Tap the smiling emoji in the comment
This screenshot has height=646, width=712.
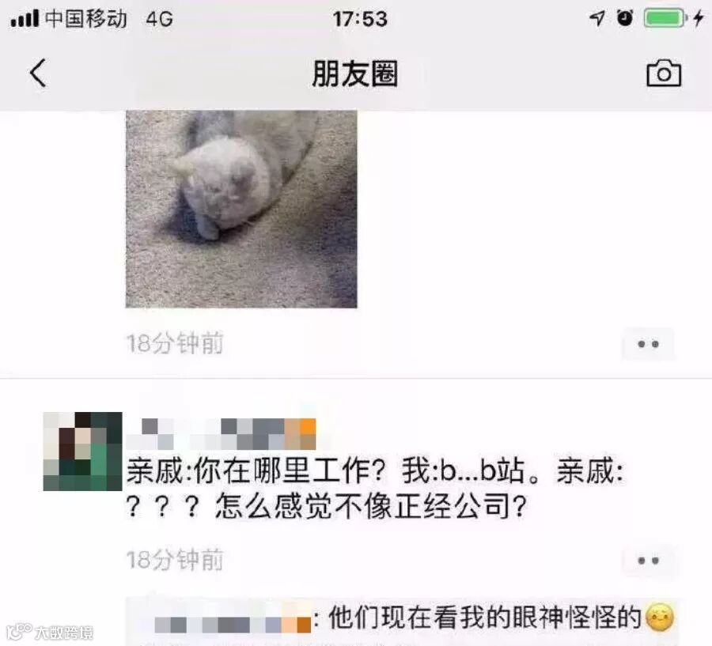[x=659, y=618]
